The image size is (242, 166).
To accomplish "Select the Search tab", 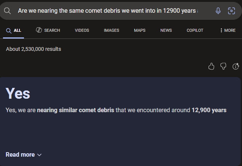I will 48,30.
